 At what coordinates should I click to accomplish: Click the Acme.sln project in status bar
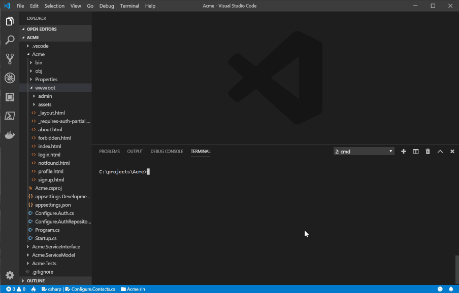tap(133, 289)
